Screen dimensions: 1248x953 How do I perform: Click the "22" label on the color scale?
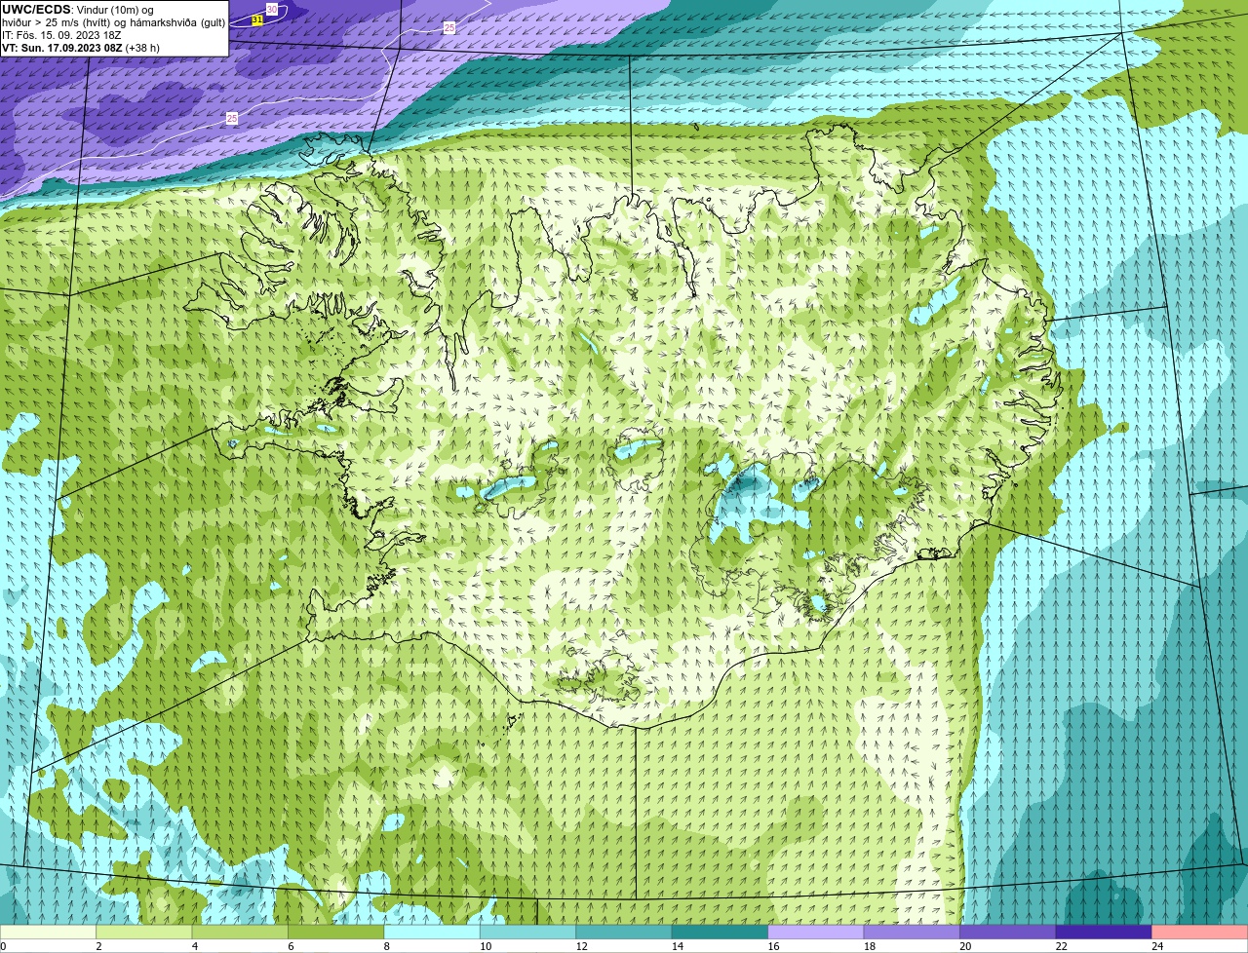pos(1061,946)
